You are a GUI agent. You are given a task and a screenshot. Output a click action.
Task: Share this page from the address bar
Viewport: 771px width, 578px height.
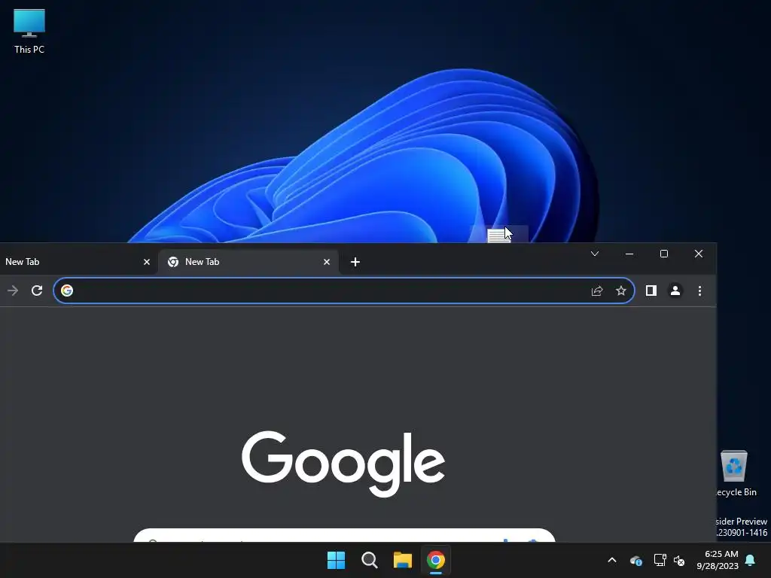[597, 291]
